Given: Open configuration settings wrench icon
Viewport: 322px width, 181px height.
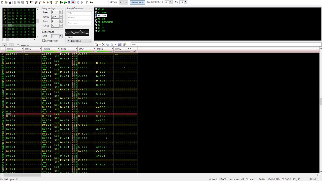Looking at the screenshot, I should click(87, 2).
